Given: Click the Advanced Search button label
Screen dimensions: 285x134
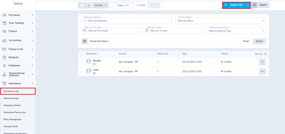Looking at the screenshot, I should (99, 41).
